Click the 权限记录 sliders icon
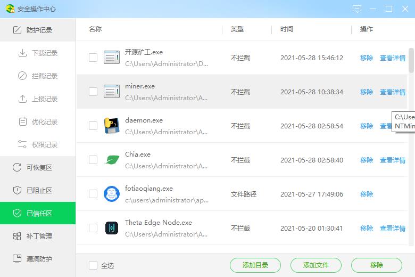 (22, 144)
